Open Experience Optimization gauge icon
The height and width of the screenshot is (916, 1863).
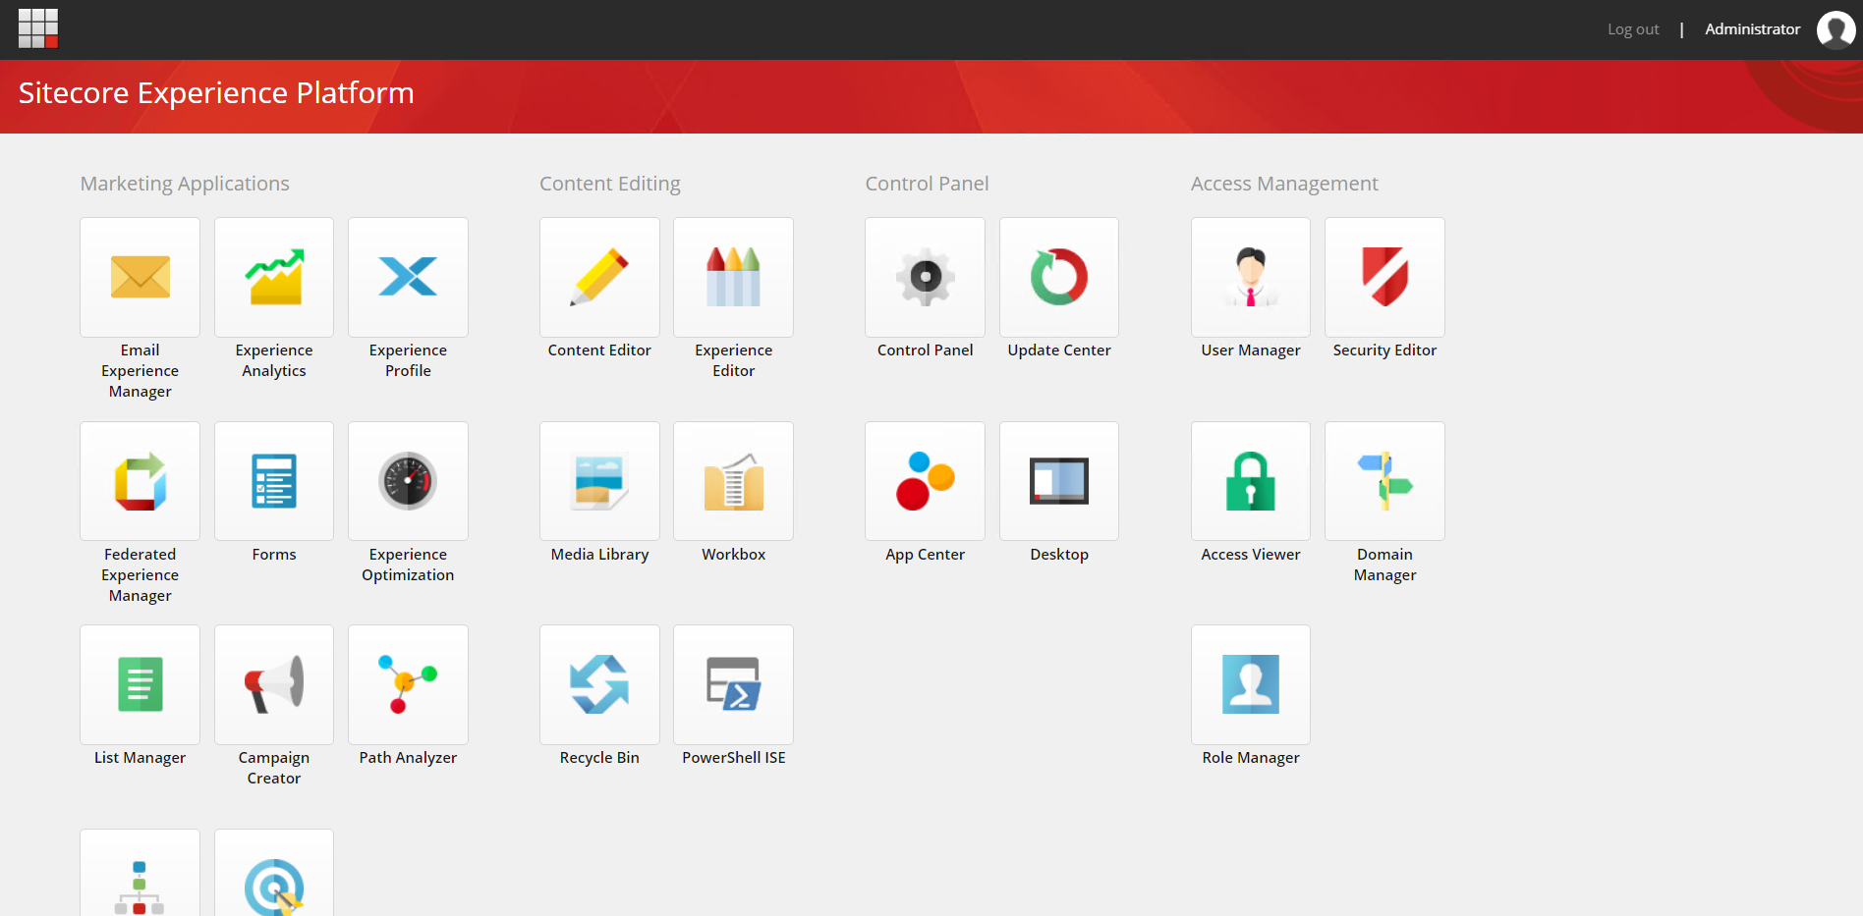(408, 481)
